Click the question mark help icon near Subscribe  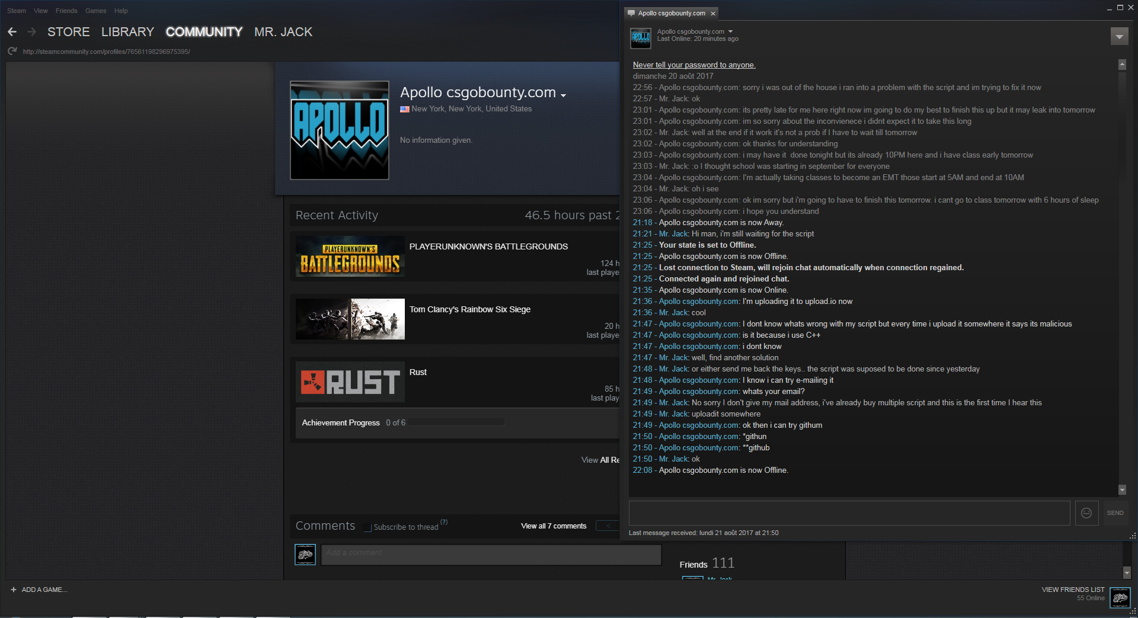click(x=444, y=522)
